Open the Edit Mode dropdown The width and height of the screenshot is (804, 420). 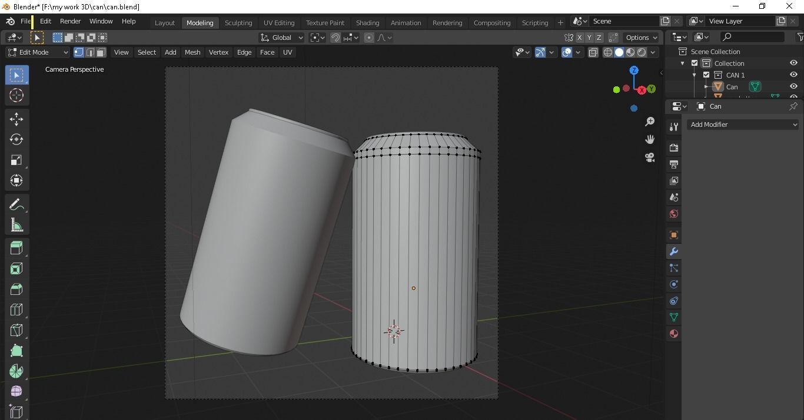(38, 52)
